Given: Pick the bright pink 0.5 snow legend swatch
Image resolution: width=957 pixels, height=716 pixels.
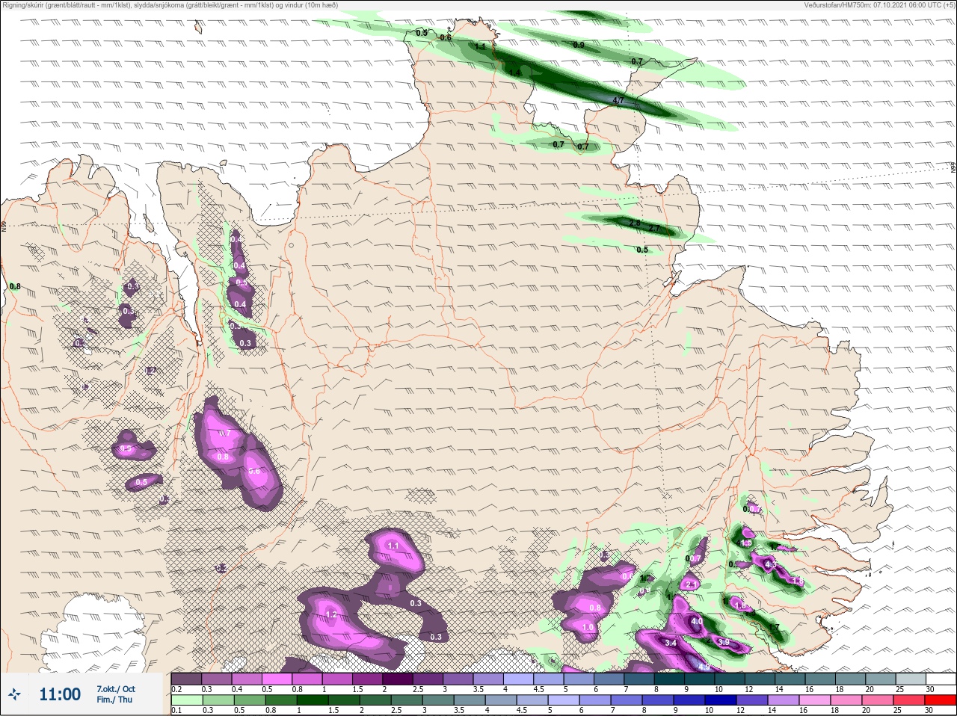Looking at the screenshot, I should click(277, 679).
